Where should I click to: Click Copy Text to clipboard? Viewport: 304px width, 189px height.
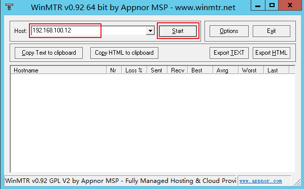pos(49,53)
